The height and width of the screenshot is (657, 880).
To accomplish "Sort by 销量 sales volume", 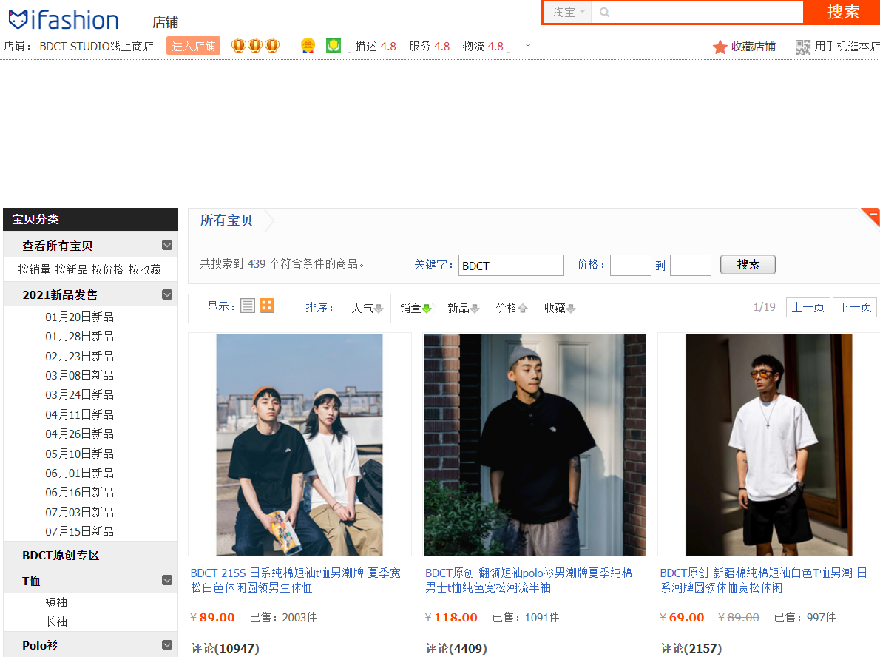I will point(416,308).
